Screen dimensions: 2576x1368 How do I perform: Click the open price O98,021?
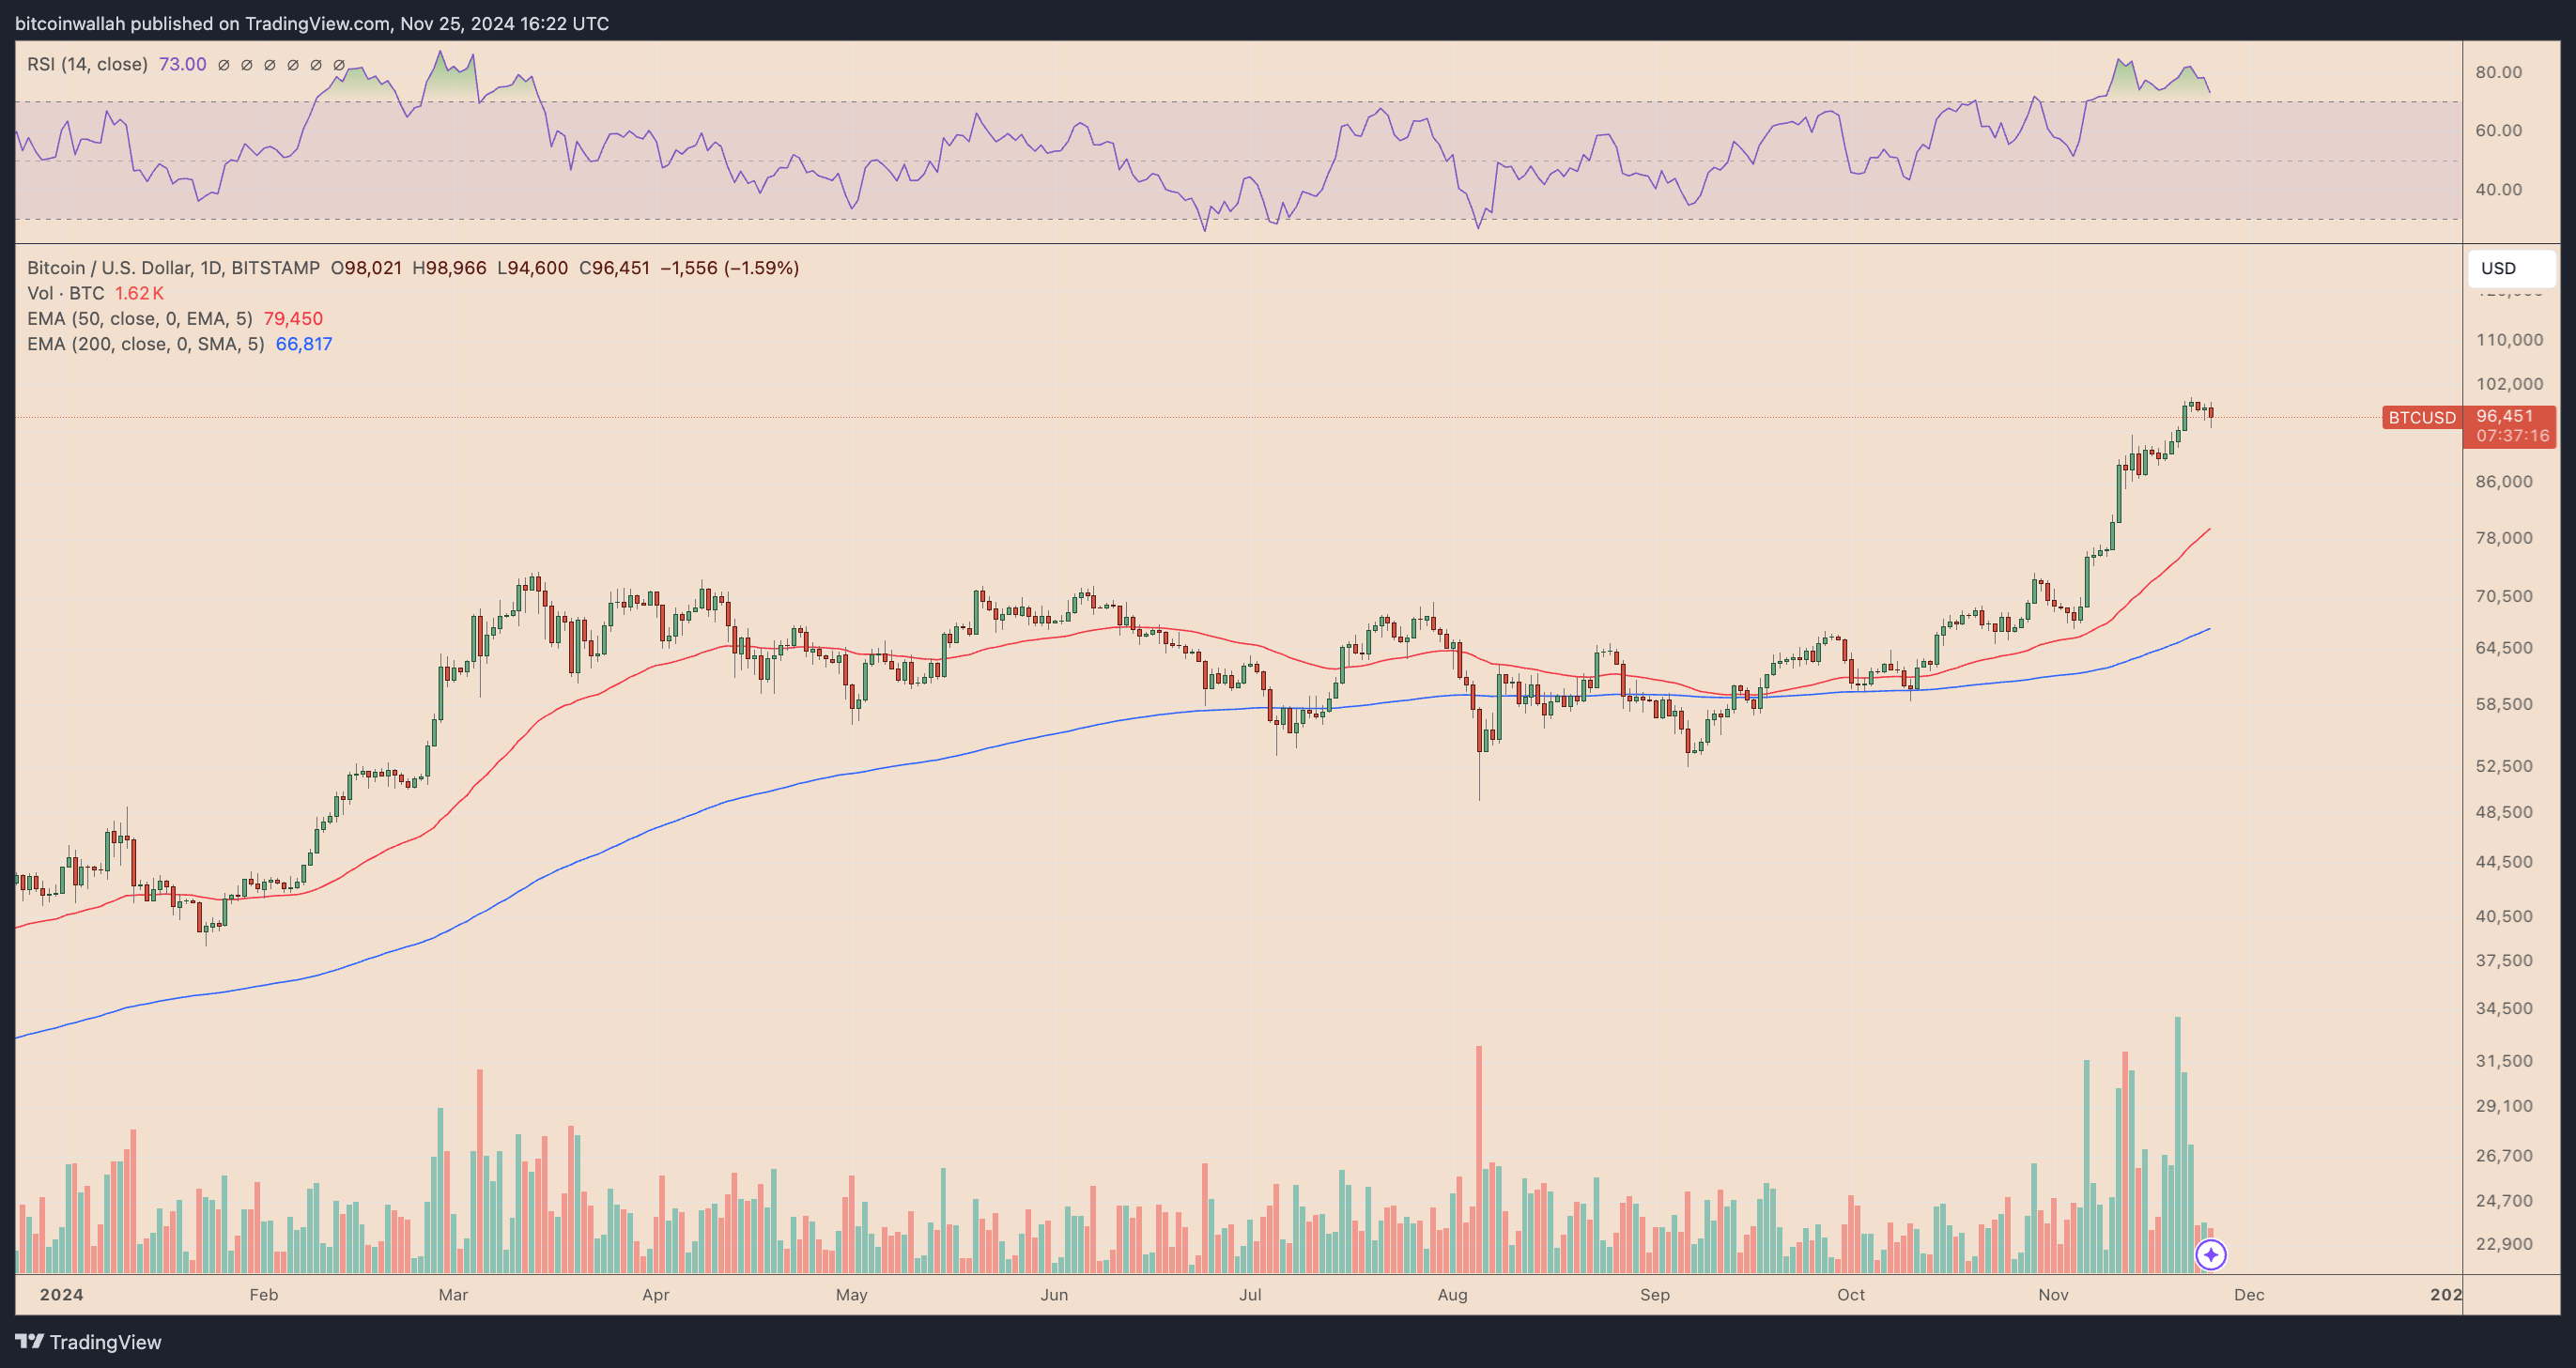[366, 268]
